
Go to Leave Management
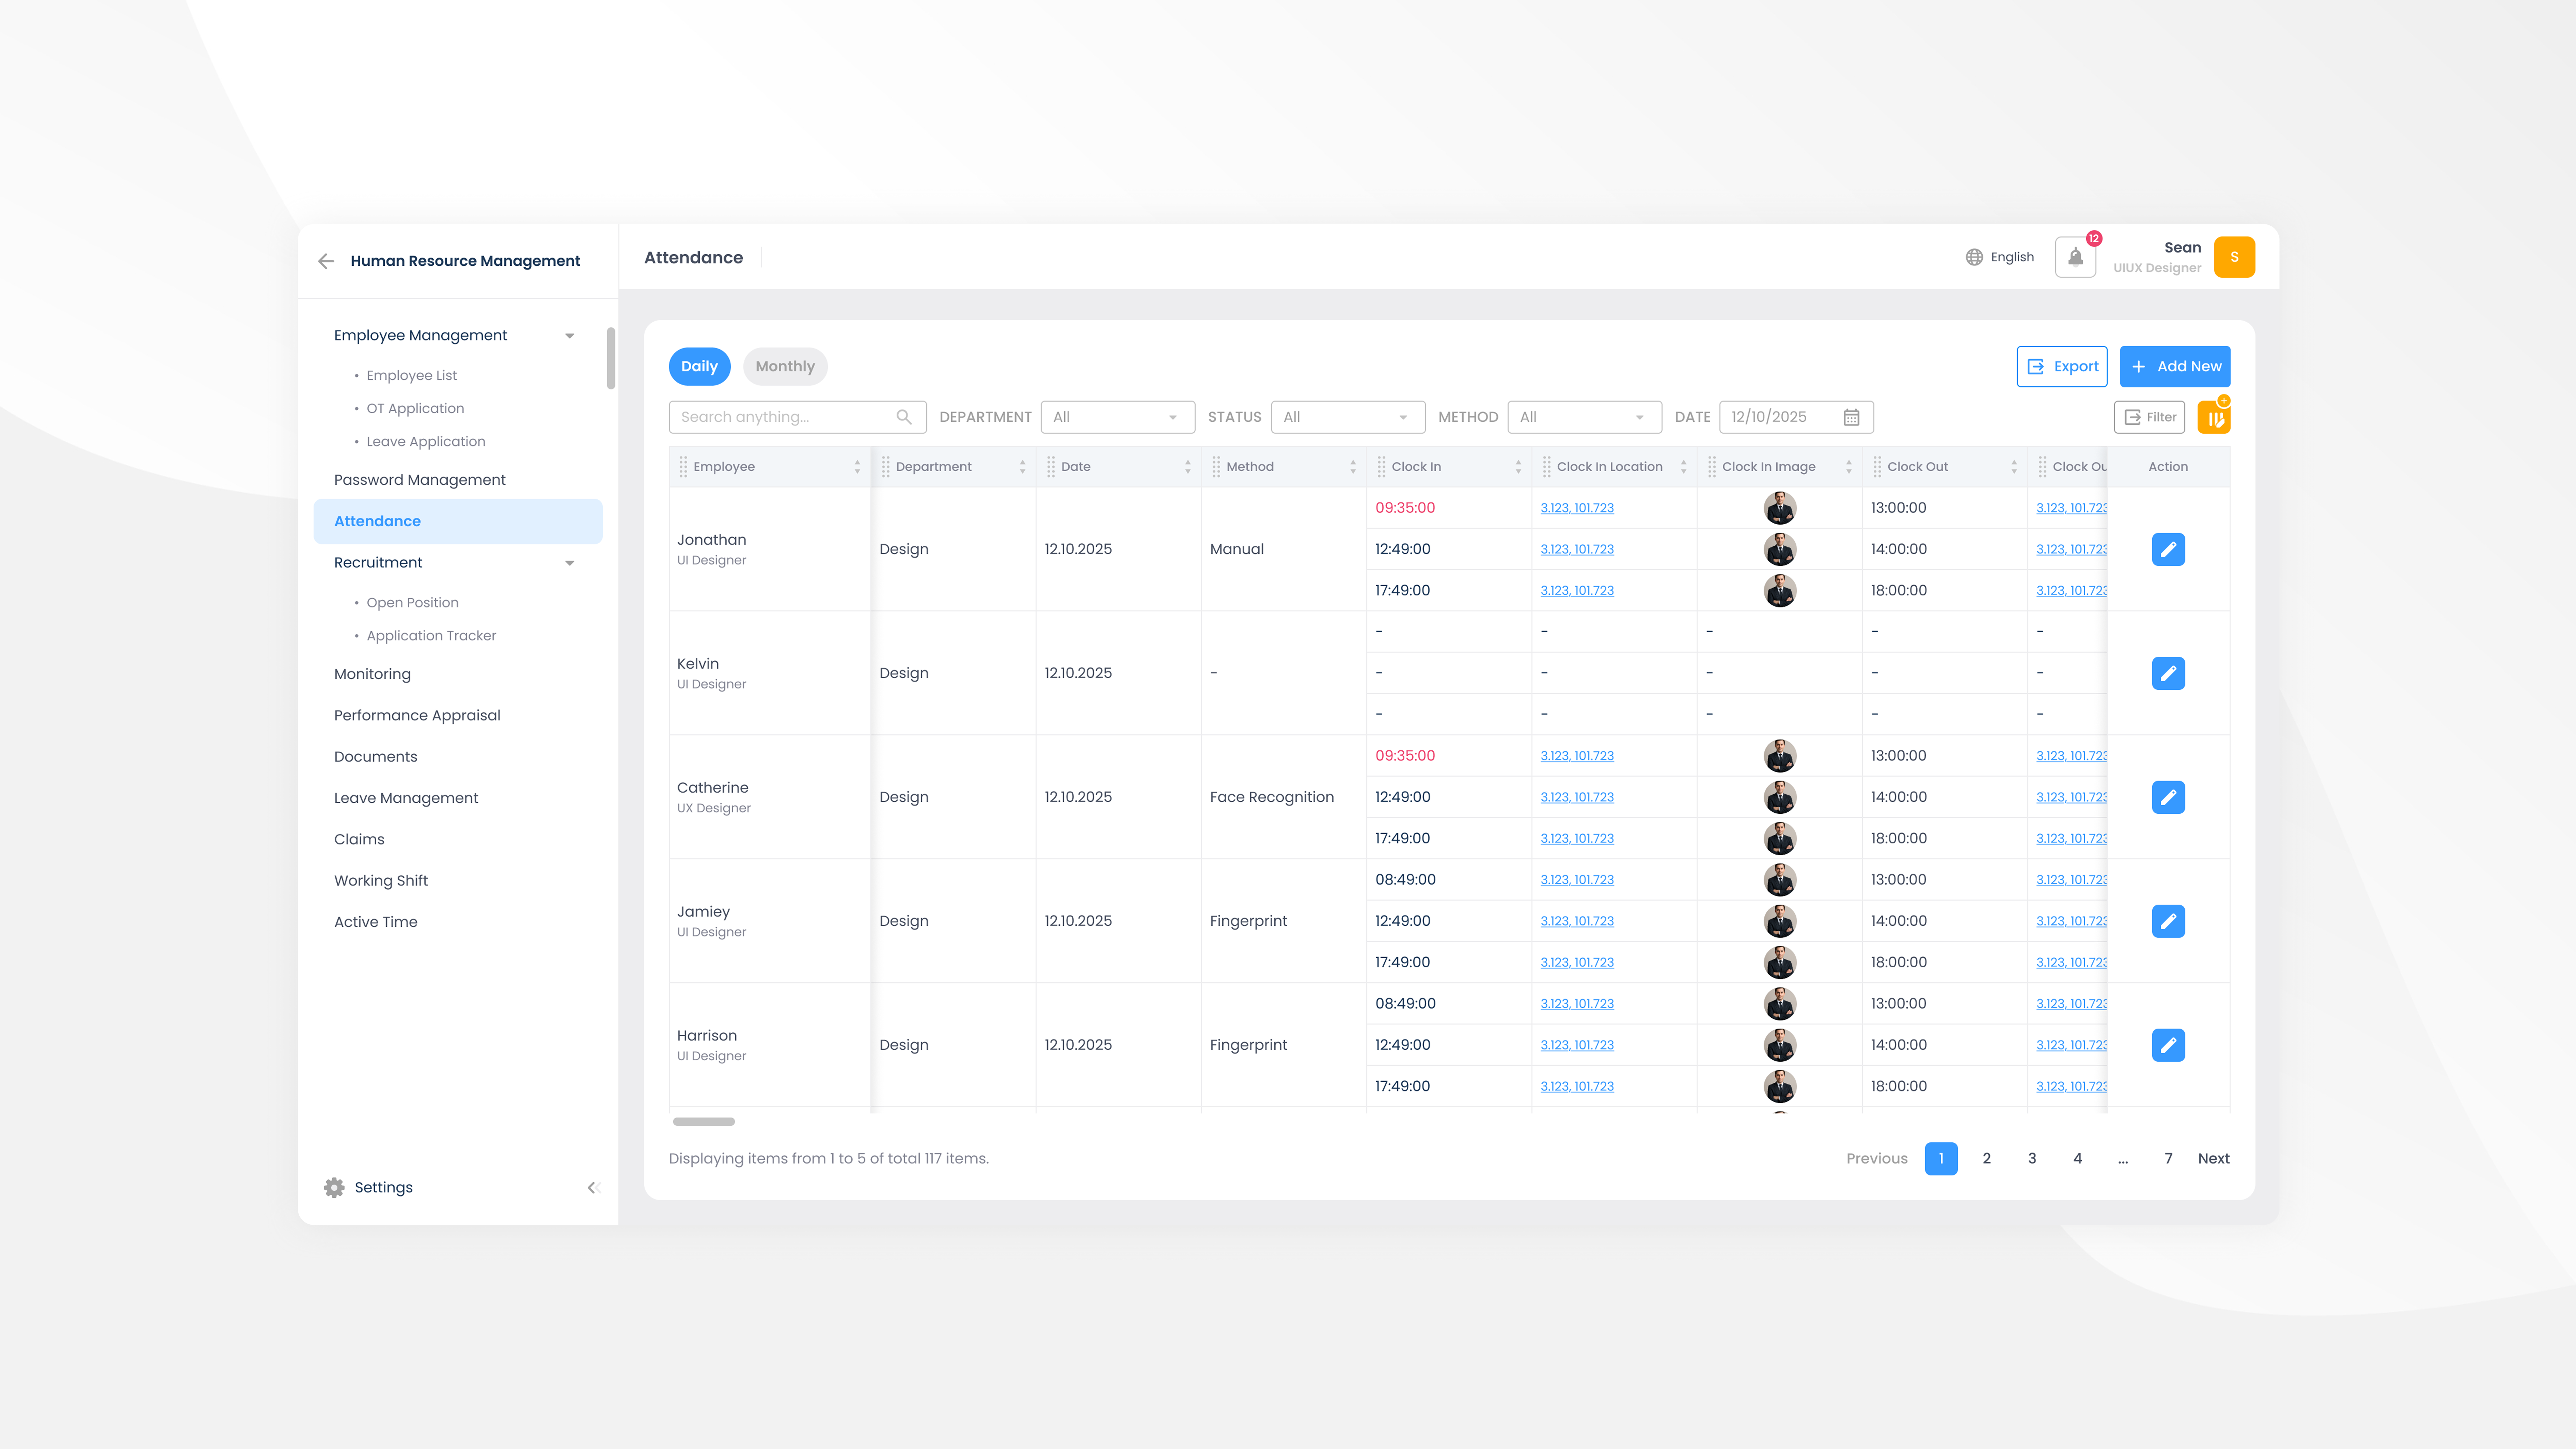click(x=406, y=798)
